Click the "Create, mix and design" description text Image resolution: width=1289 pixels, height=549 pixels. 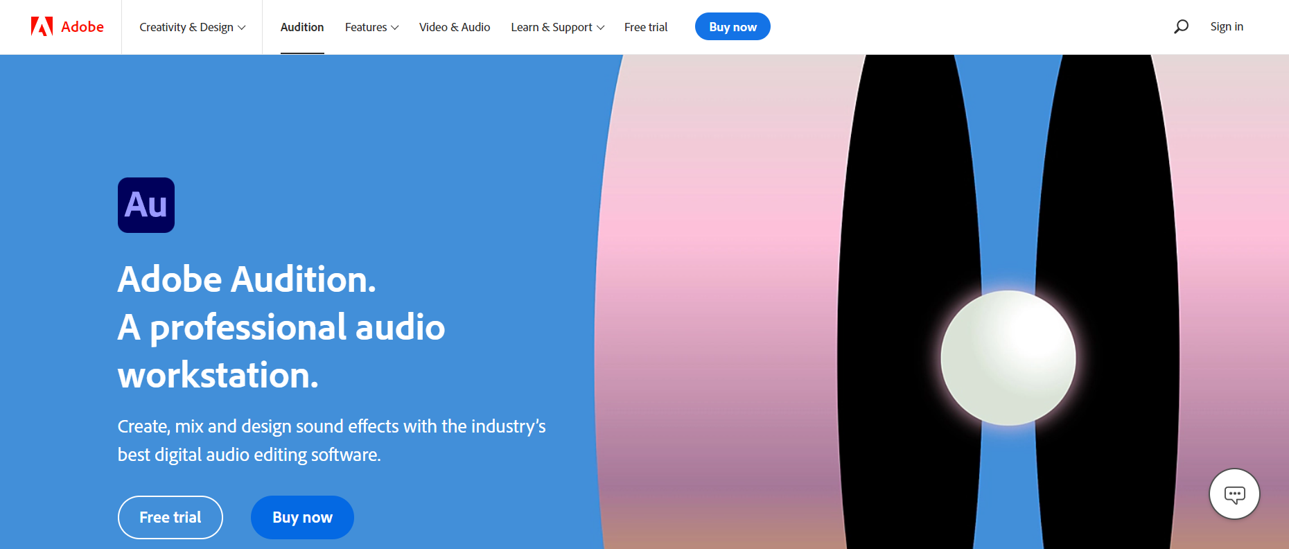(331, 426)
